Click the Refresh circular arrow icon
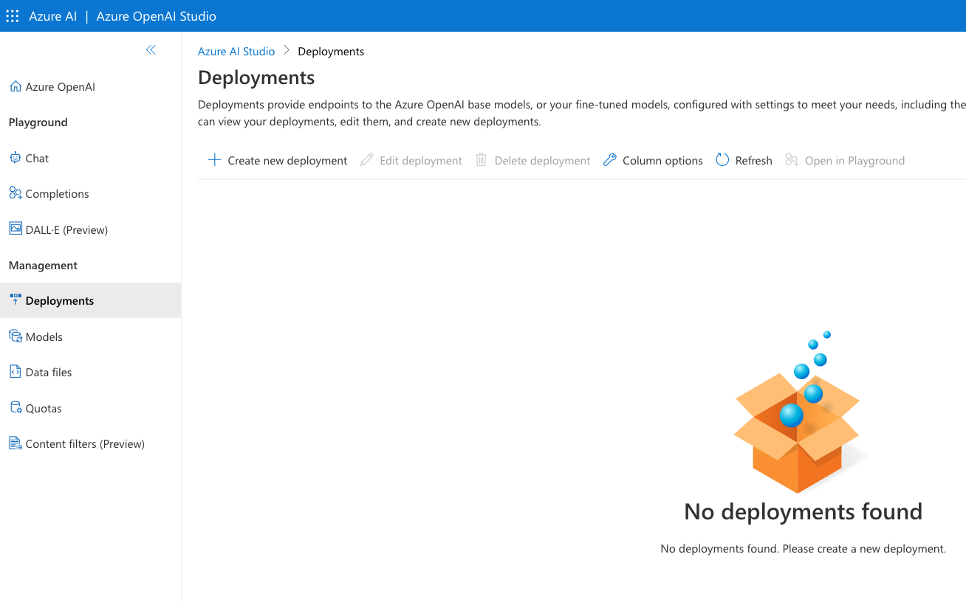966x602 pixels. 722,160
